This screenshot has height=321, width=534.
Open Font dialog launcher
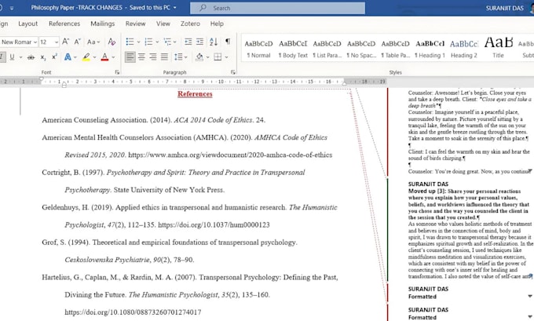pos(117,72)
